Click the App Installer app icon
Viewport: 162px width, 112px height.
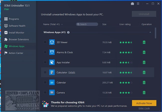tap(52, 62)
